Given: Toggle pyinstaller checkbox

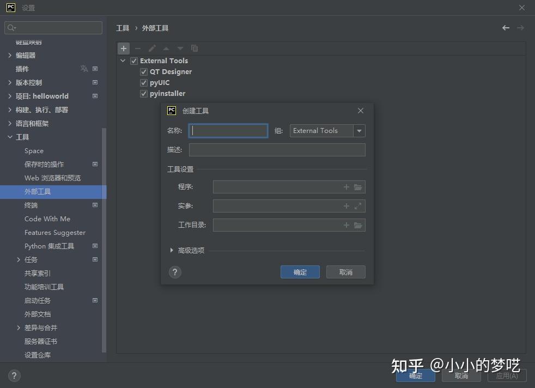Looking at the screenshot, I should 144,94.
